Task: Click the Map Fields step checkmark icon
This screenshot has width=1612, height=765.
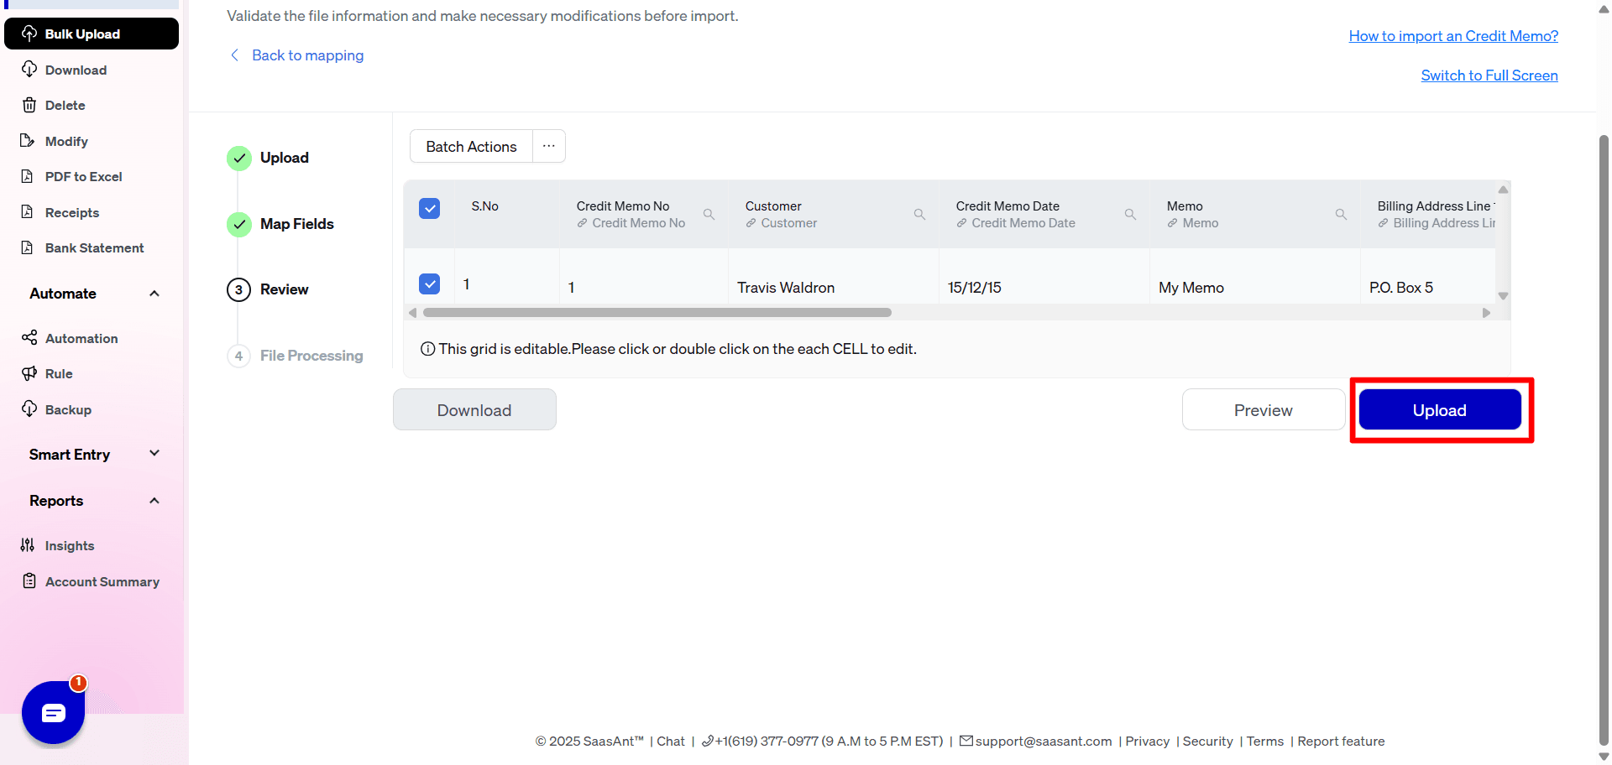Action: pos(239,224)
